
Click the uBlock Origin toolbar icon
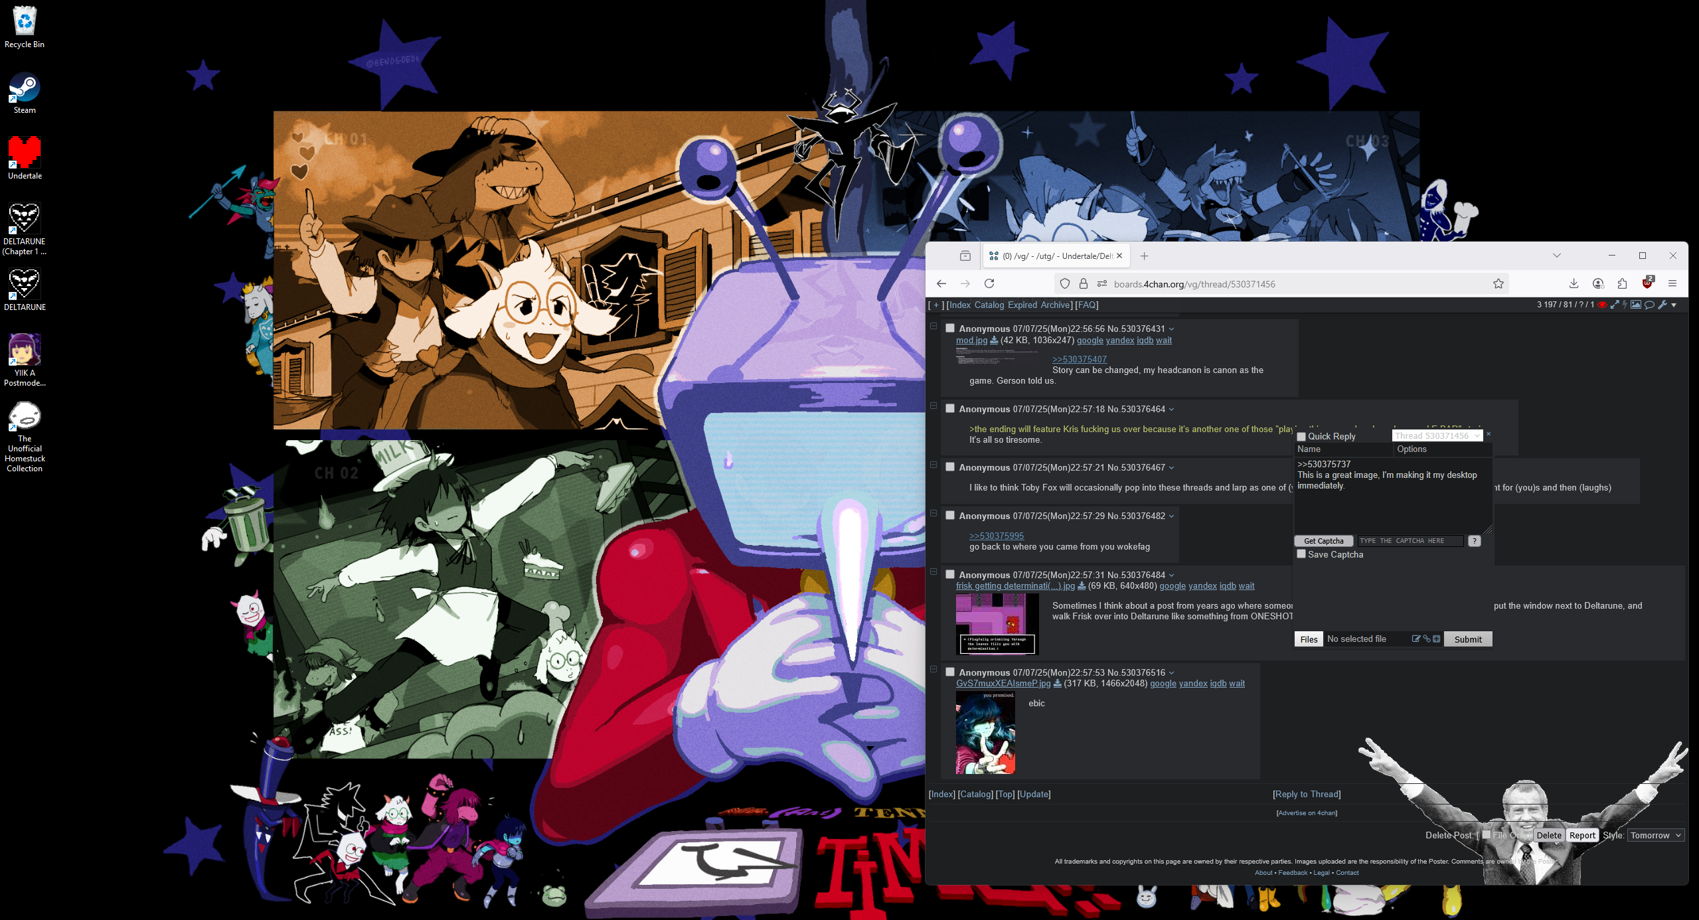(x=1647, y=283)
